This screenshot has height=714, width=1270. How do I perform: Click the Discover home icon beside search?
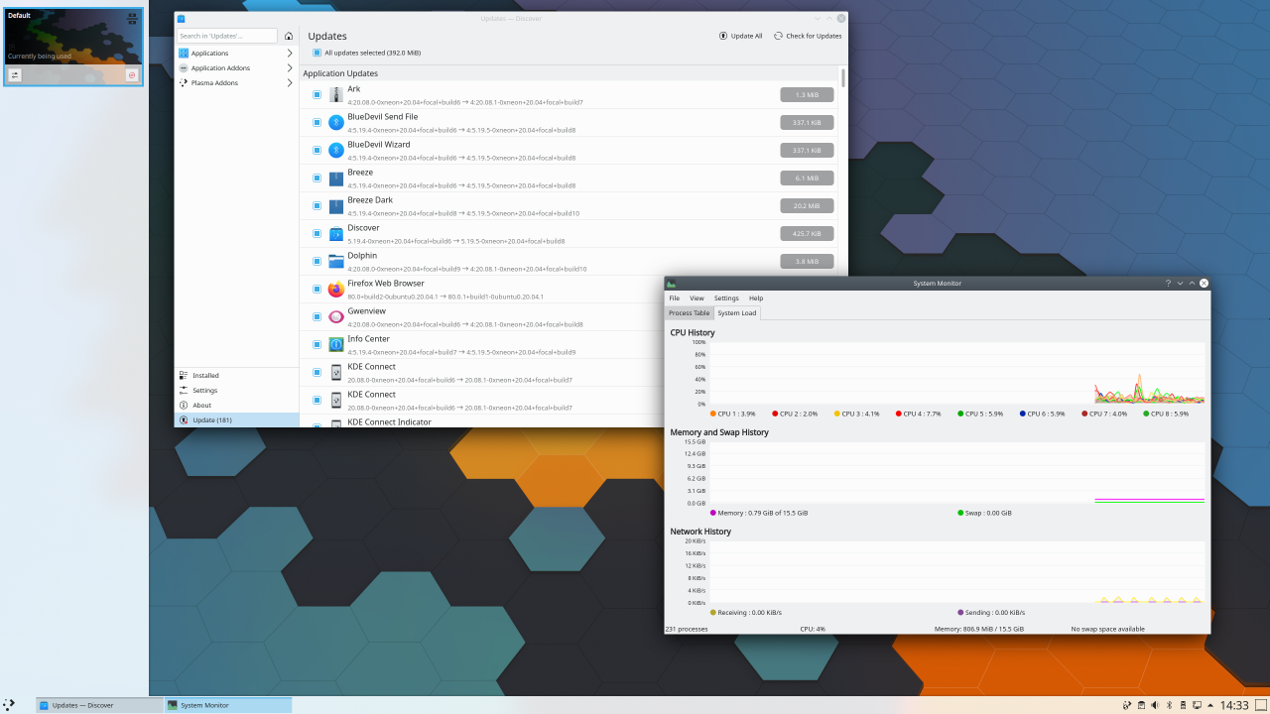pos(289,36)
